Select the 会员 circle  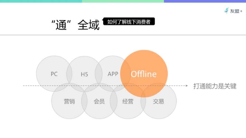pyautogui.click(x=99, y=101)
